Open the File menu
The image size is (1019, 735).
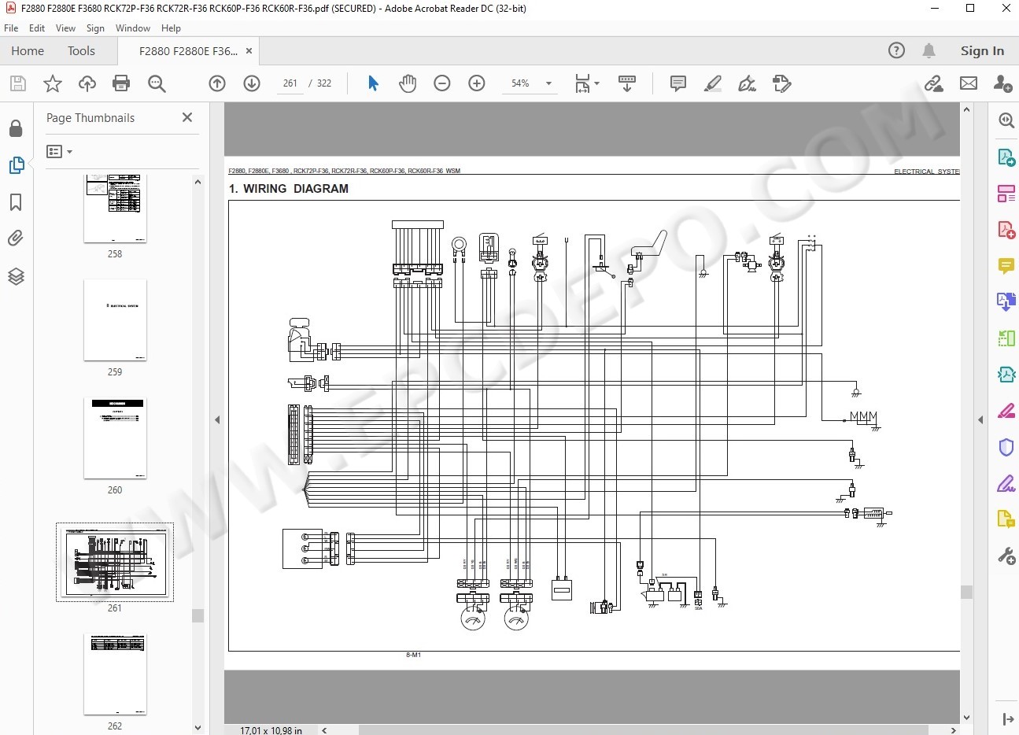pos(11,28)
